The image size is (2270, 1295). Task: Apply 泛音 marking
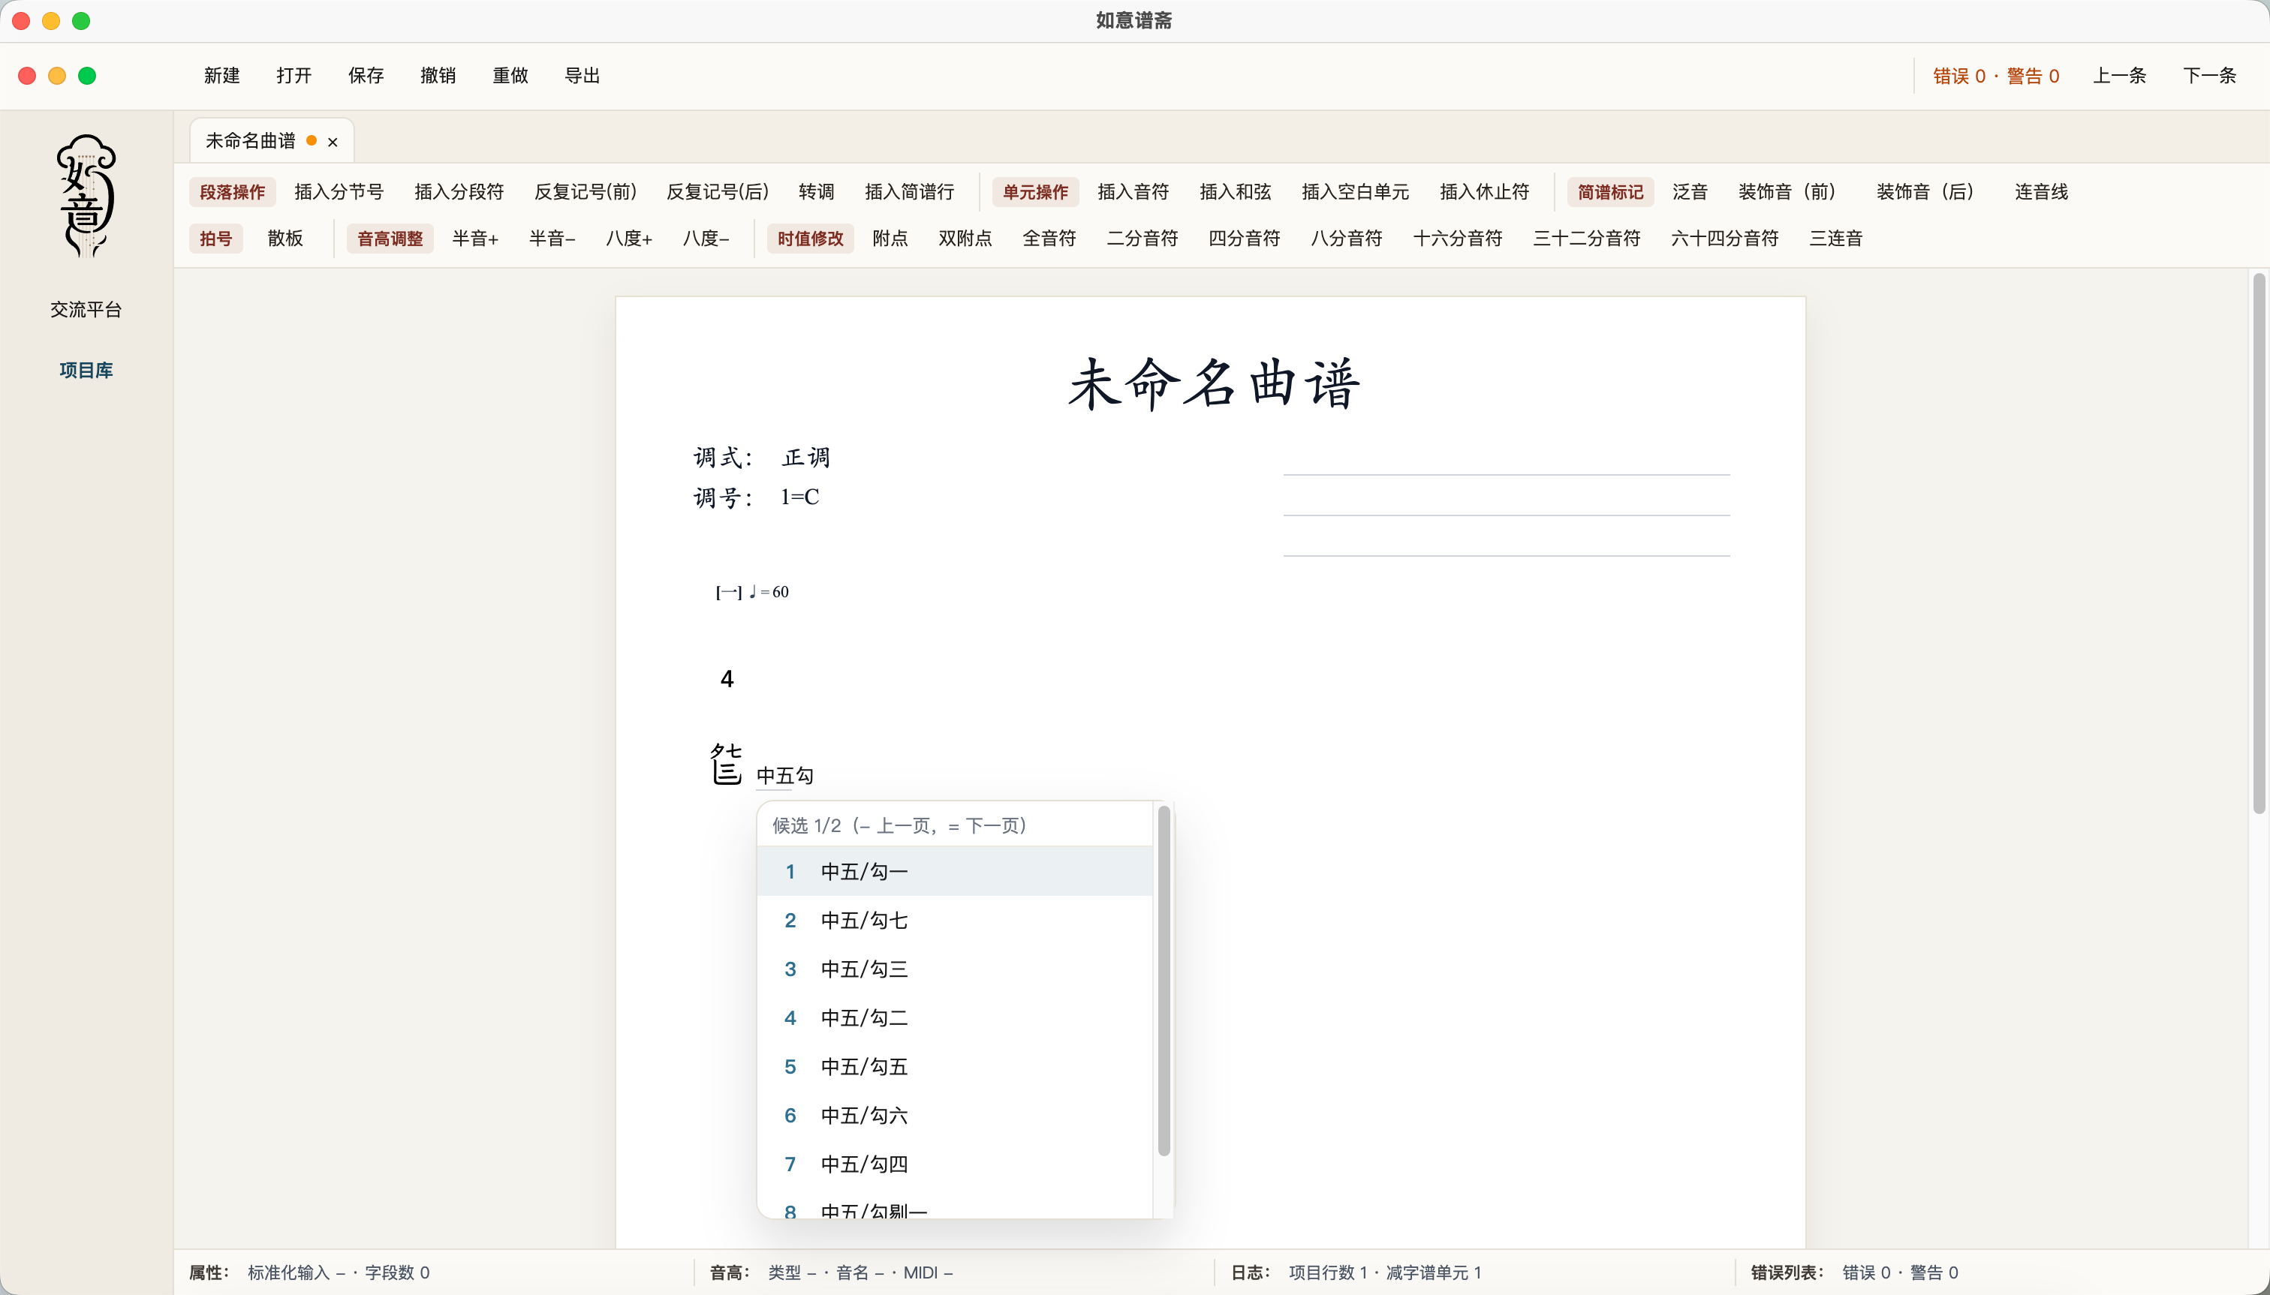coord(1690,192)
